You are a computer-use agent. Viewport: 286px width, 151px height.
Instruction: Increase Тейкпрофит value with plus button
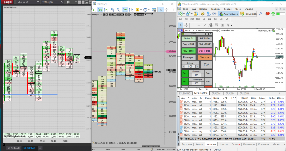click(202, 83)
